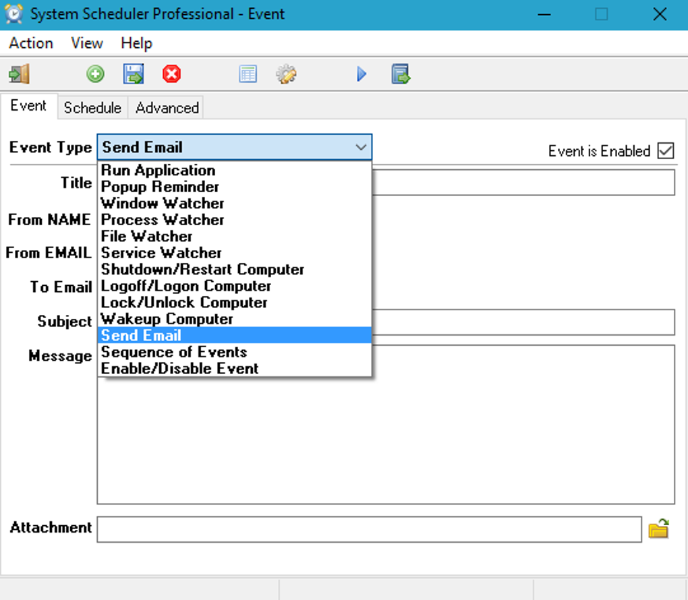Close the System Scheduler Event window
Image resolution: width=688 pixels, height=600 pixels.
click(660, 14)
